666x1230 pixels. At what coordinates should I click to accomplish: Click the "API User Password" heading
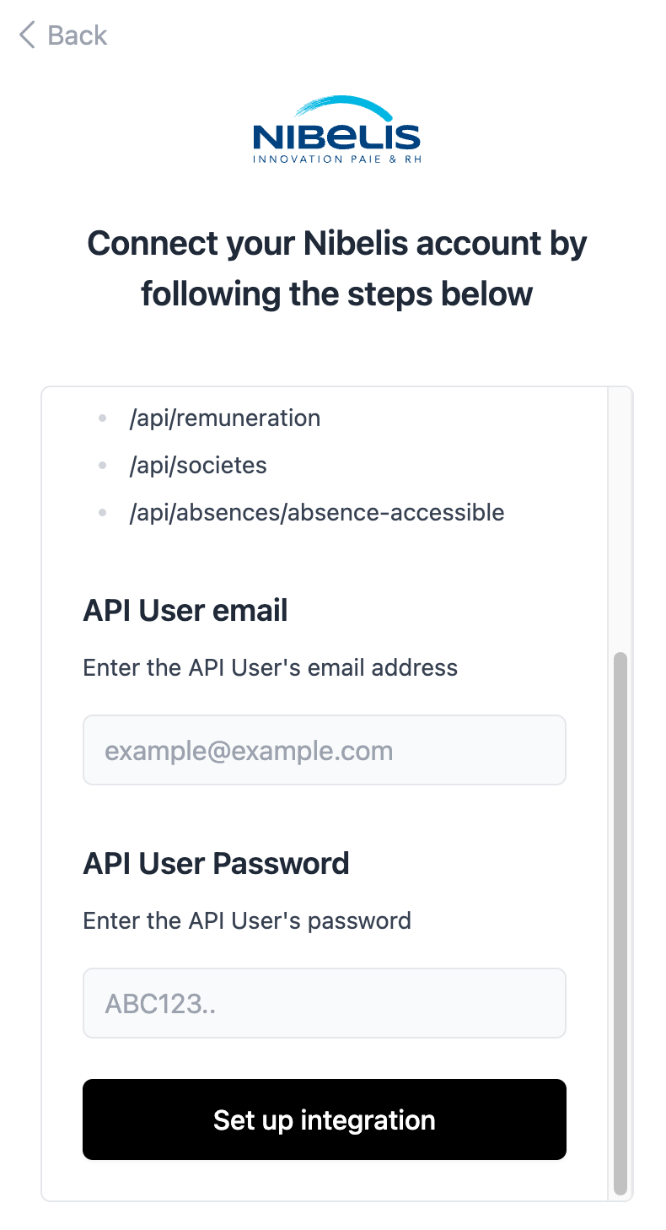[x=216, y=863]
